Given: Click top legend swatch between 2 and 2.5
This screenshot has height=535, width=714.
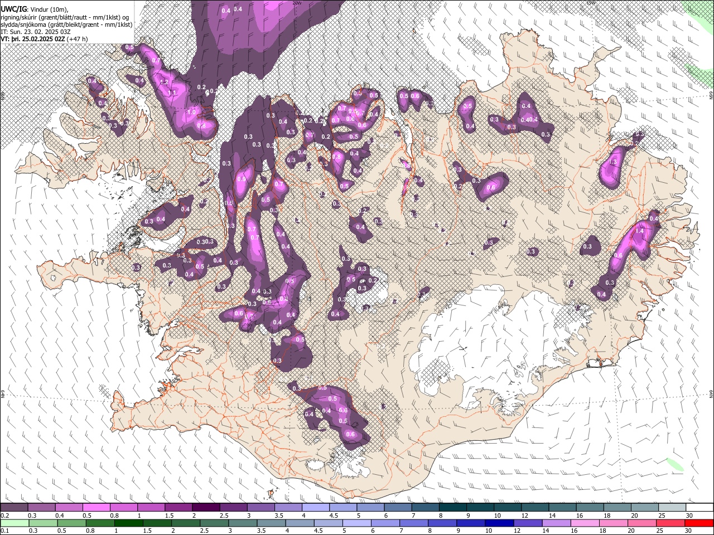Looking at the screenshot, I should pyautogui.click(x=206, y=508).
